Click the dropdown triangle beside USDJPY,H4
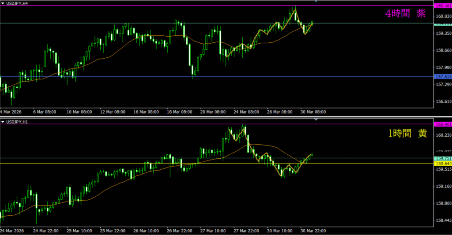 [3, 3]
